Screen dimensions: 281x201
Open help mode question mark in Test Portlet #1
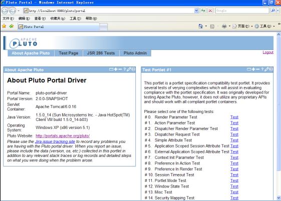262,69
